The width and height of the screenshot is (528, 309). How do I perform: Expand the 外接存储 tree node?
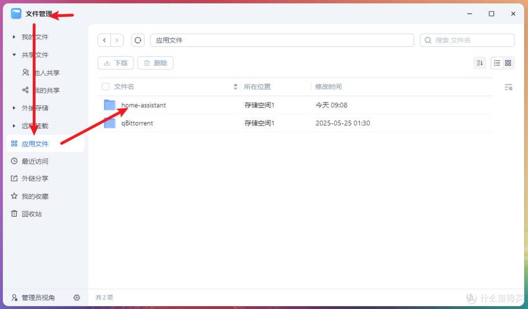click(x=14, y=108)
